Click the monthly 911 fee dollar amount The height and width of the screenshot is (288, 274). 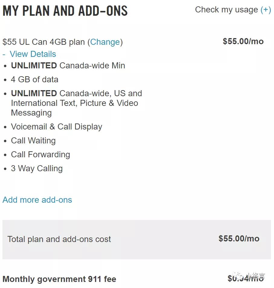(x=232, y=278)
